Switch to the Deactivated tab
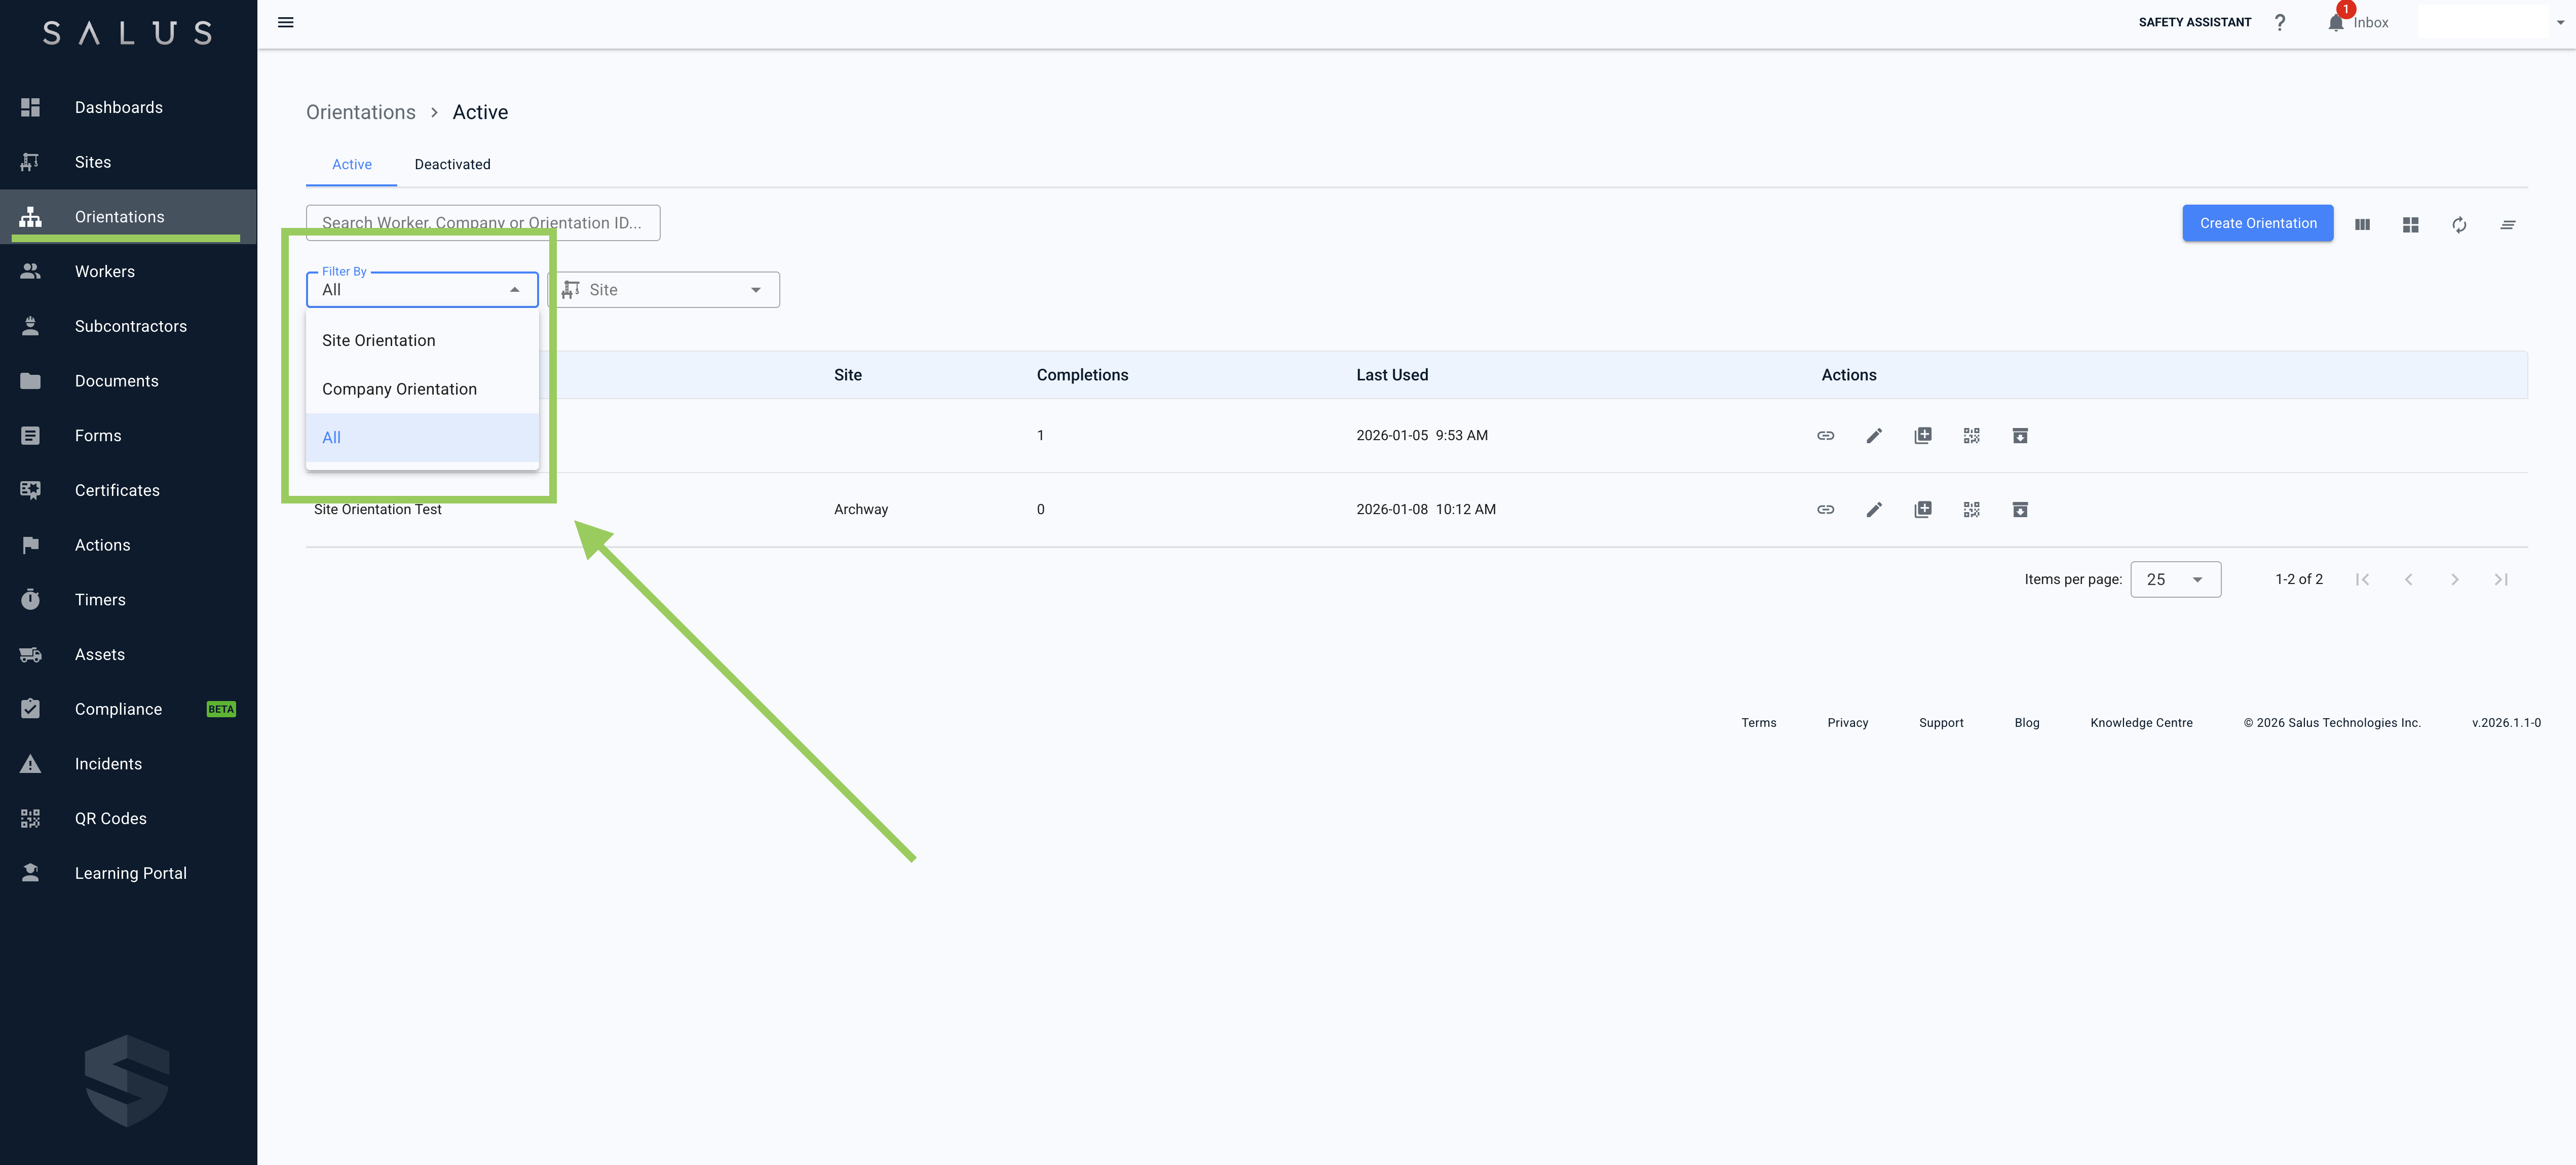 click(452, 164)
